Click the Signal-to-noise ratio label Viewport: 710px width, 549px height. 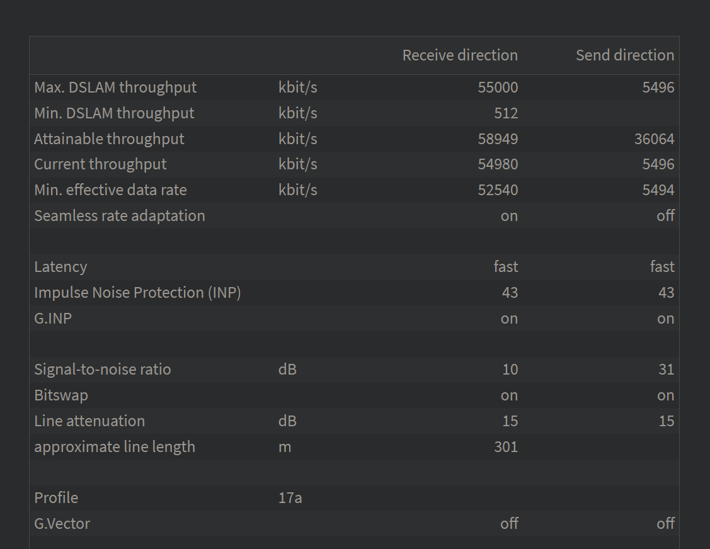click(x=103, y=370)
